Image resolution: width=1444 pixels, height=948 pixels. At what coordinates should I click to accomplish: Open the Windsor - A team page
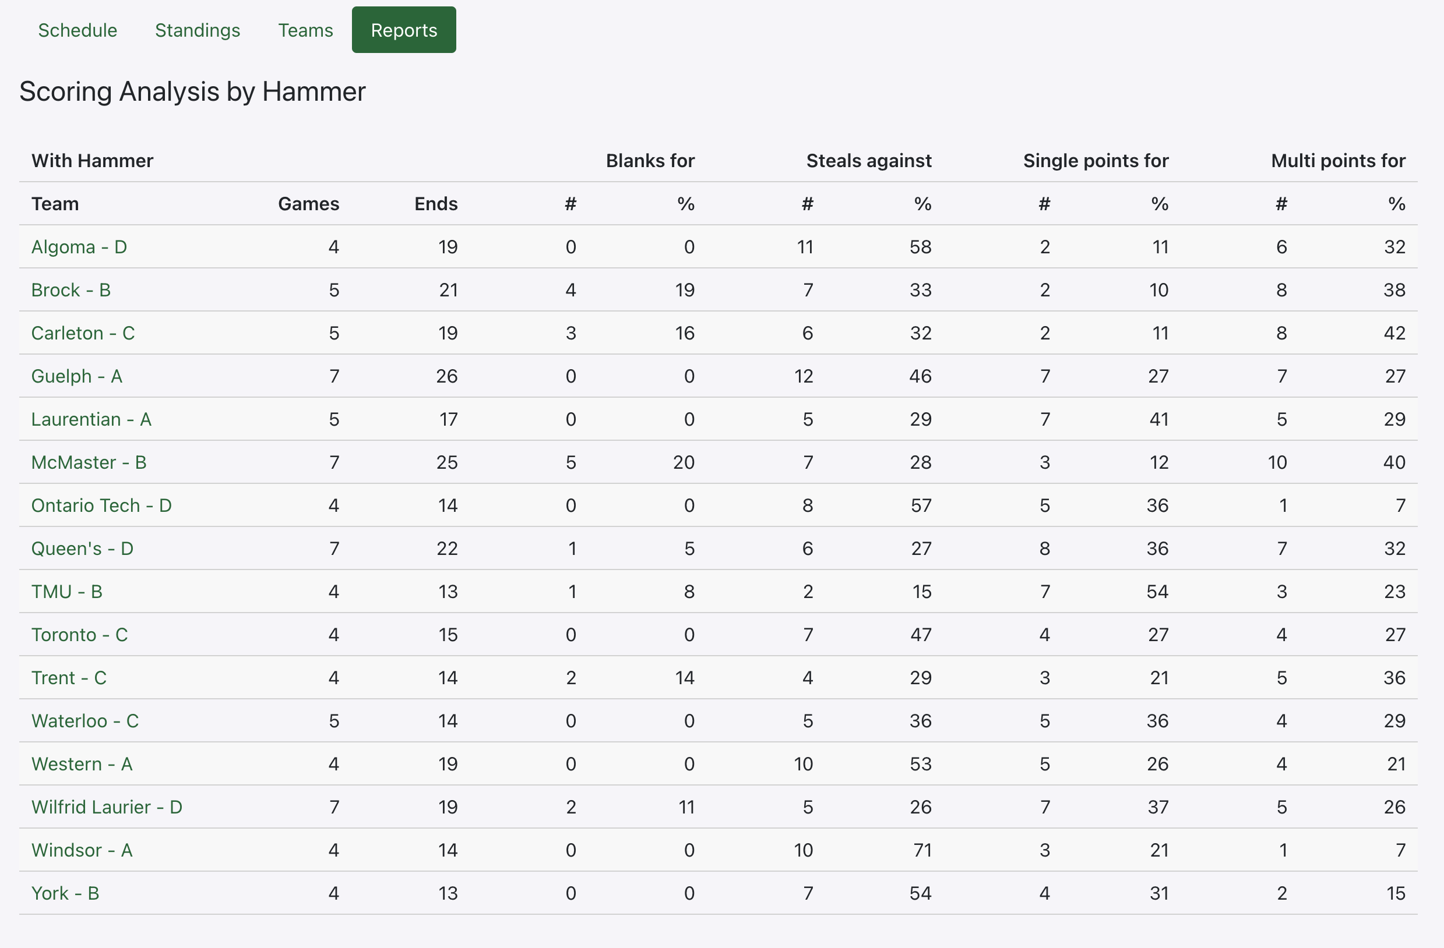[x=82, y=849]
